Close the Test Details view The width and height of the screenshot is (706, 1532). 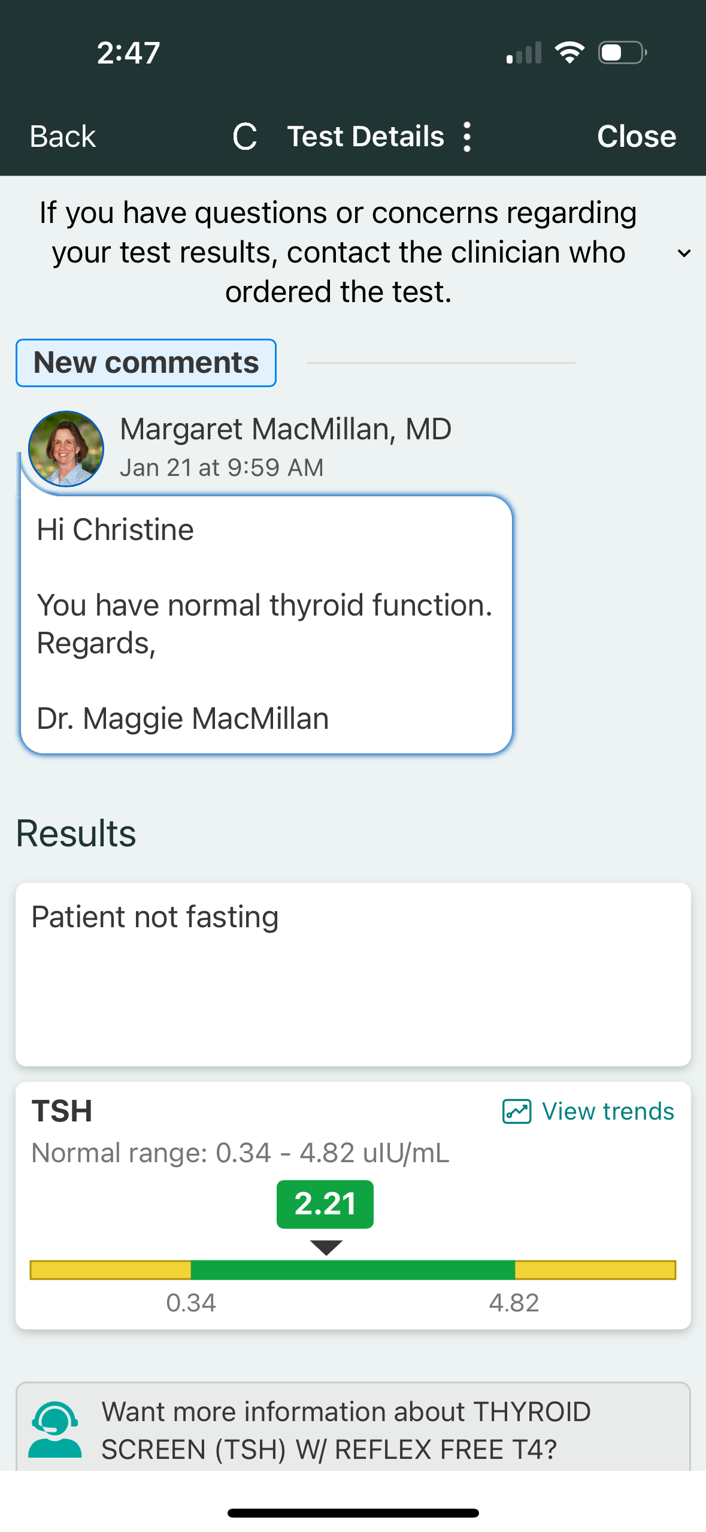636,137
